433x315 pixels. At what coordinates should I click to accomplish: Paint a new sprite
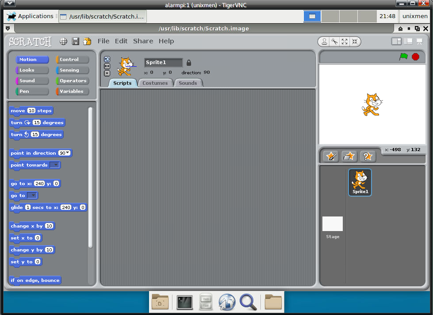(x=331, y=157)
